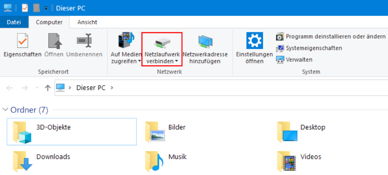Select the Computer ribbon tab
Viewport: 388px width, 175px height.
[x=49, y=22]
